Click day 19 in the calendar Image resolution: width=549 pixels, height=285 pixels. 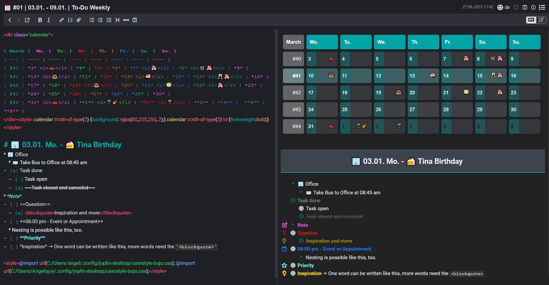(389, 93)
